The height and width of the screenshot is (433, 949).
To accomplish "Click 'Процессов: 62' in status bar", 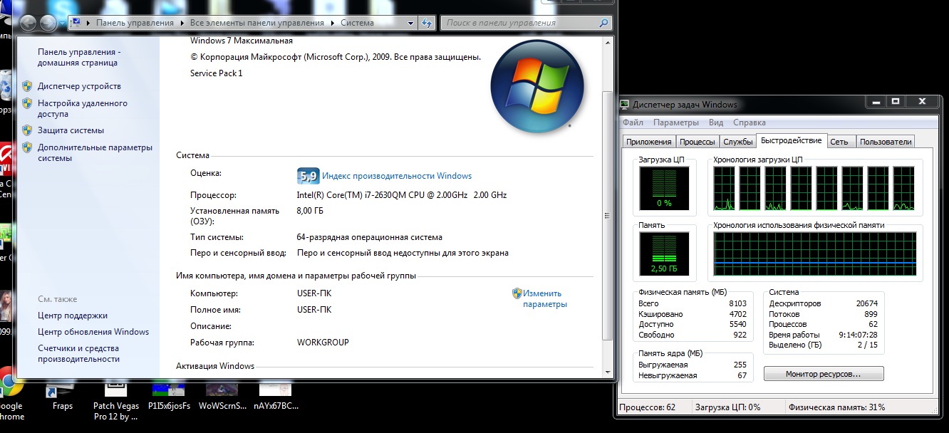I will pos(647,407).
